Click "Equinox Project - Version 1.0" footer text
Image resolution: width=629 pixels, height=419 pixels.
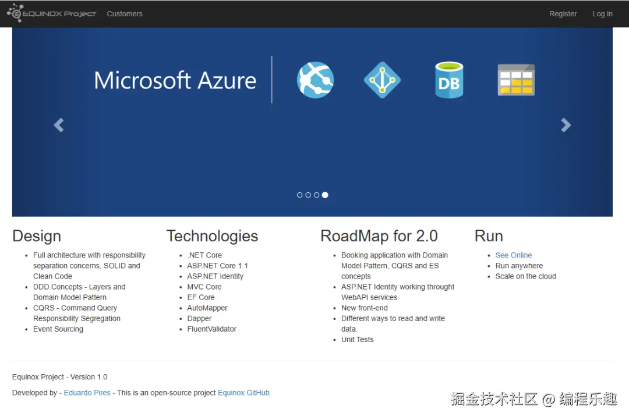click(x=60, y=377)
